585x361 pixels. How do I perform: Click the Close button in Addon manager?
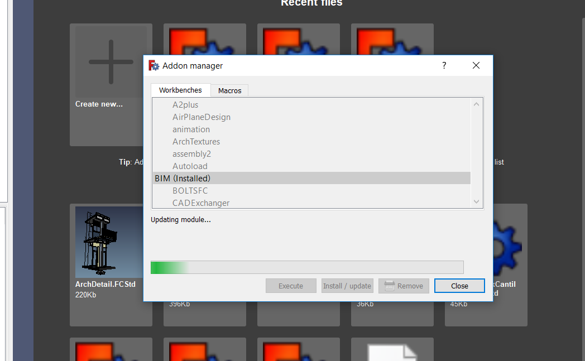pyautogui.click(x=459, y=286)
